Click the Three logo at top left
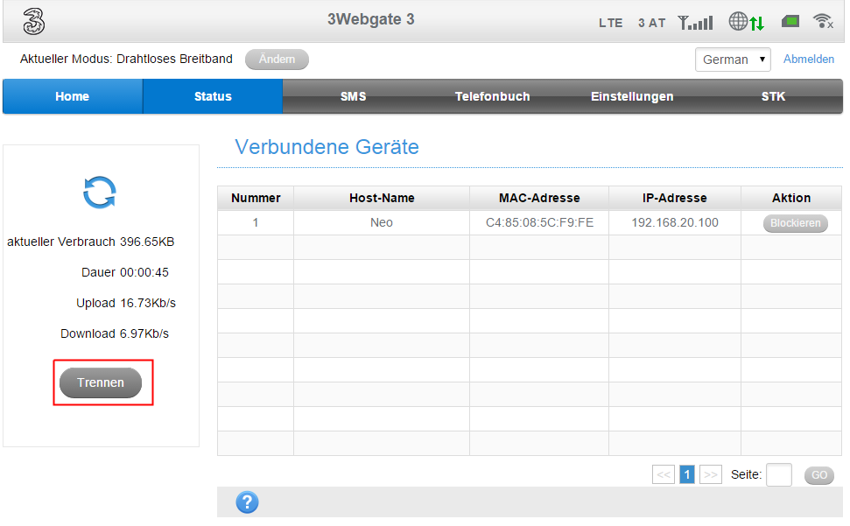The image size is (850, 526). point(33,21)
